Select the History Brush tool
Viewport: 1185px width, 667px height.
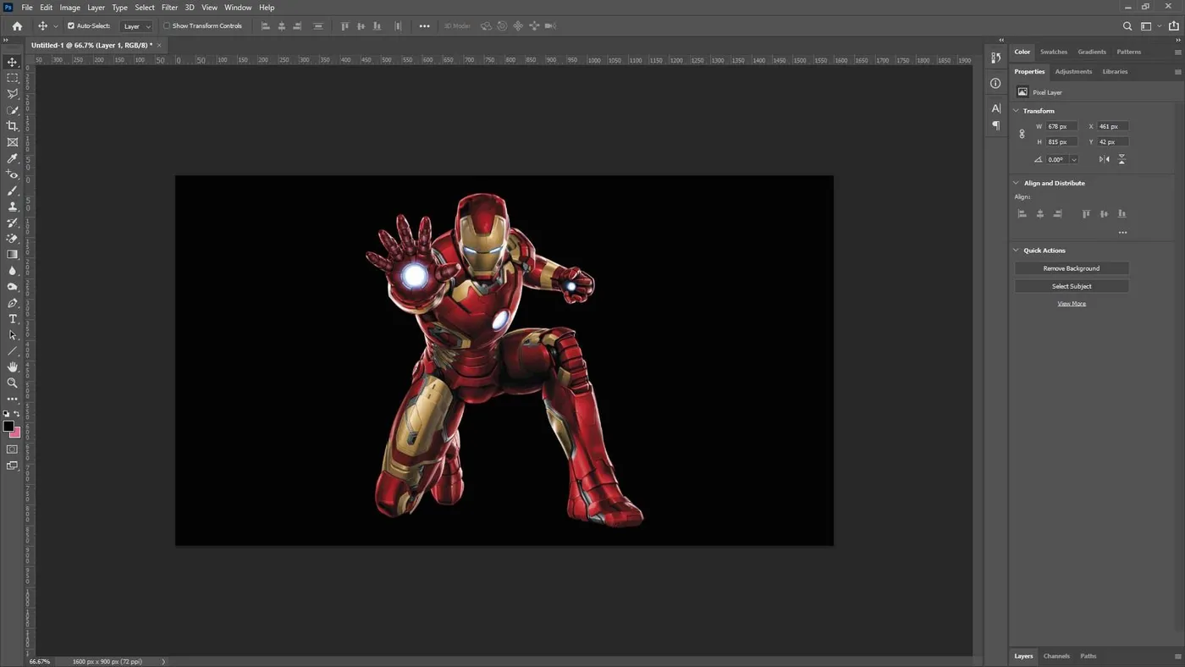coord(13,223)
